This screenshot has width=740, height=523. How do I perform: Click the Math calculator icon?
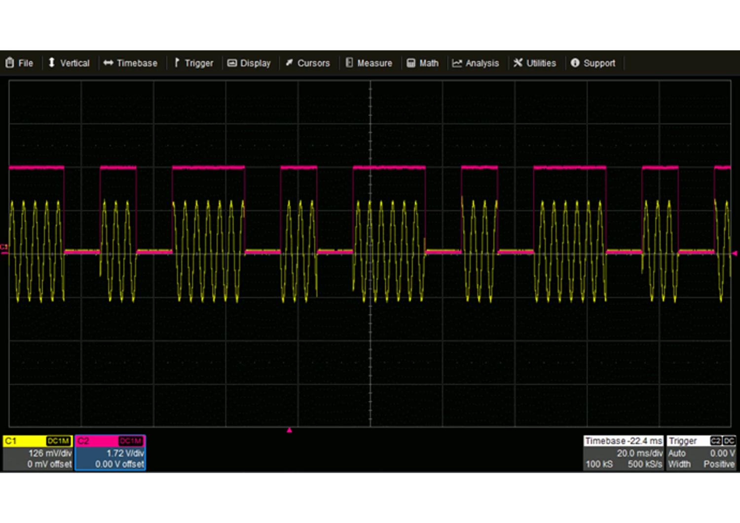pos(411,63)
